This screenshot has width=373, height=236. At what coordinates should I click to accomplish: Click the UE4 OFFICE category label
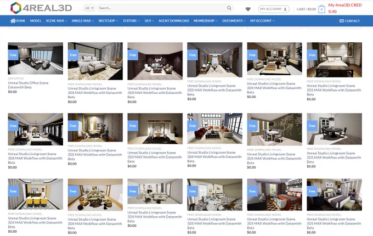[x=16, y=78]
